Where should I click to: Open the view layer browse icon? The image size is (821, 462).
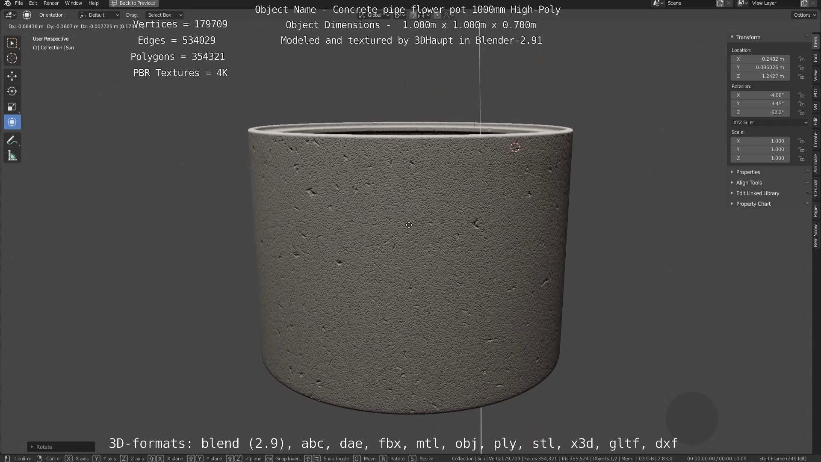coord(743,3)
